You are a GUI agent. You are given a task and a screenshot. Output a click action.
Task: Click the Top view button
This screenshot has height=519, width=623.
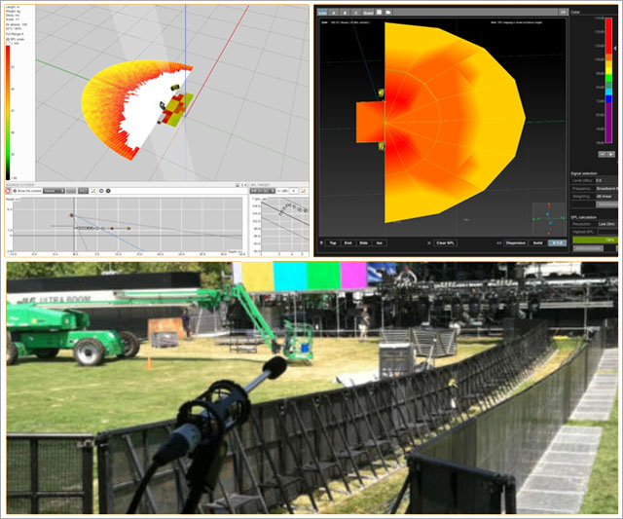click(x=333, y=241)
